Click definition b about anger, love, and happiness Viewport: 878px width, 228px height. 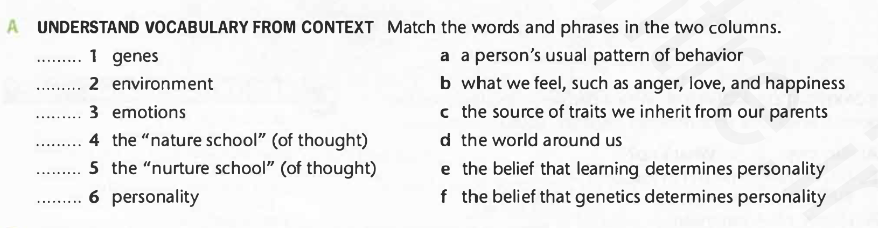pos(643,83)
